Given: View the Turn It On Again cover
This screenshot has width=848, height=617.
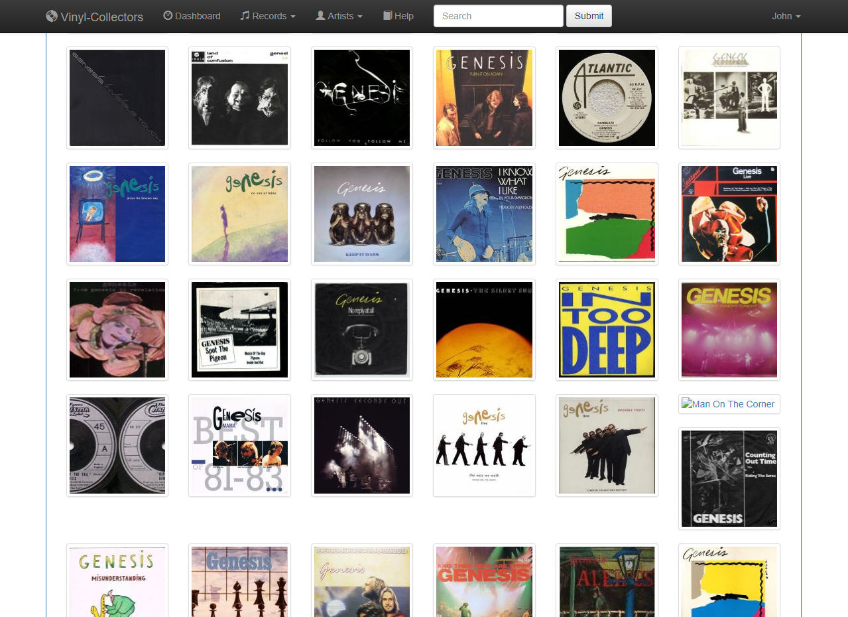Looking at the screenshot, I should pos(484,98).
